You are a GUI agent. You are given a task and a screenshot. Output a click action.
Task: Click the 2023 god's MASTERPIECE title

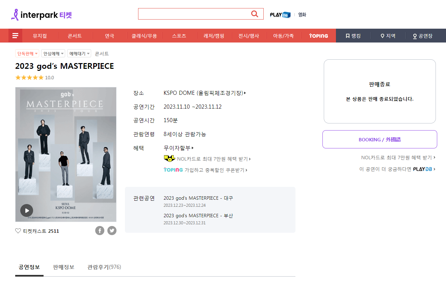(x=64, y=66)
